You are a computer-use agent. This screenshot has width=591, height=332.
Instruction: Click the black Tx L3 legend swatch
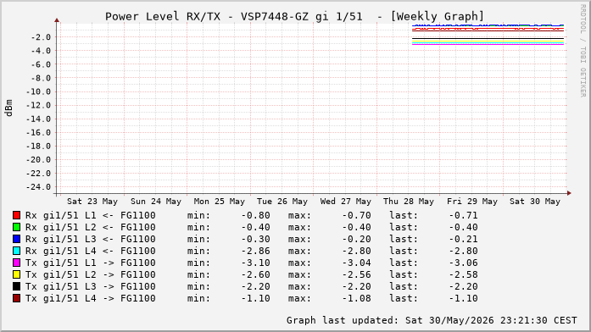16,286
